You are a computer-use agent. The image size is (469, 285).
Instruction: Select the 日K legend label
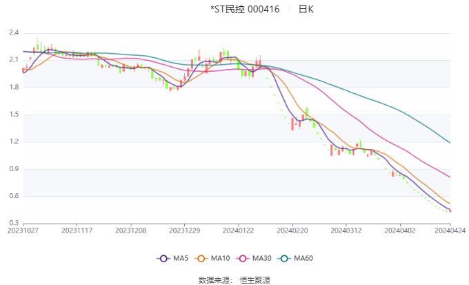click(306, 9)
